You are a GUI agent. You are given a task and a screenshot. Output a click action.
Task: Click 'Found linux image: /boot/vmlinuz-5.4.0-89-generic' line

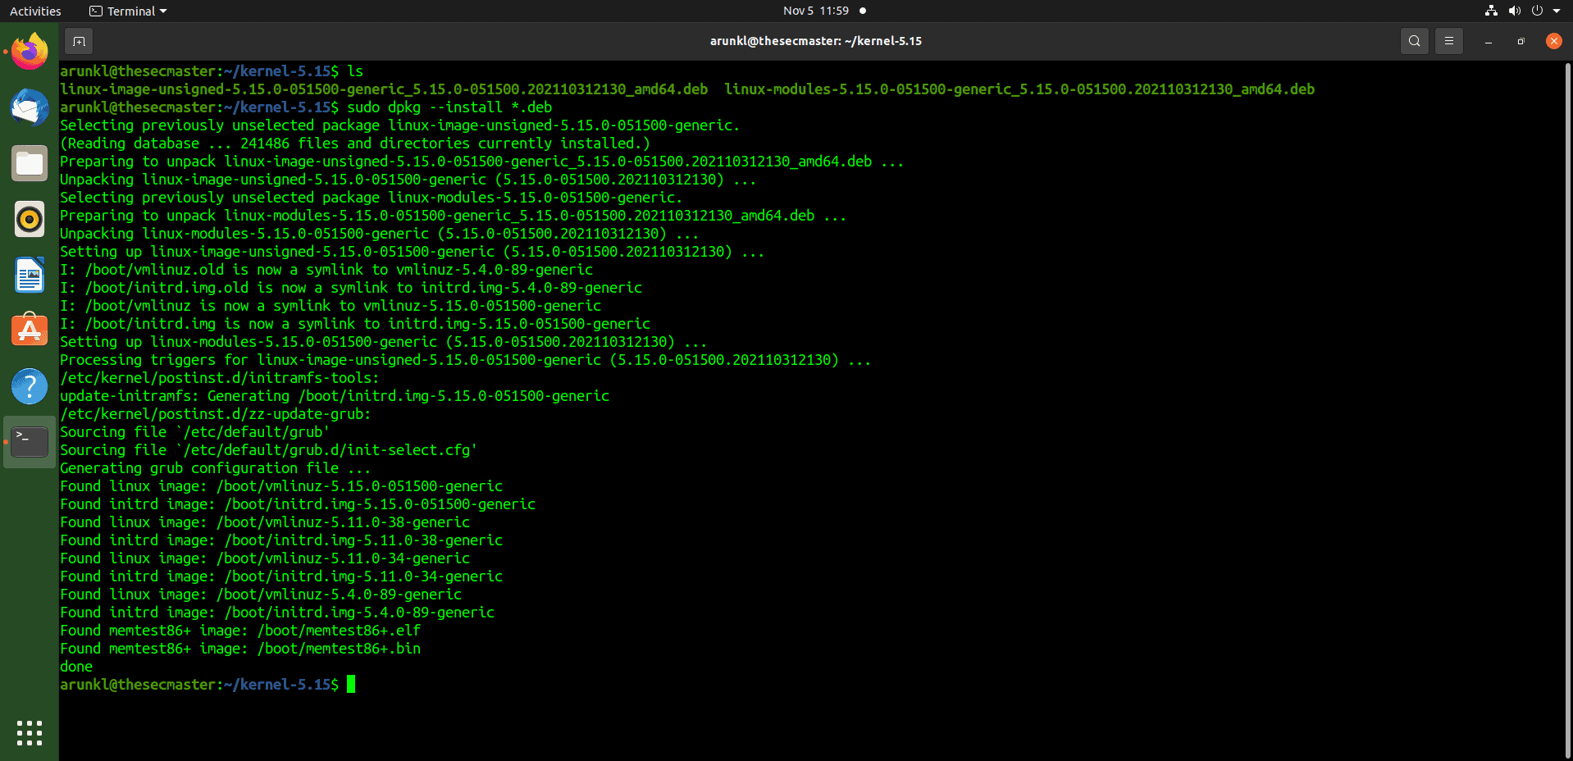(x=261, y=595)
